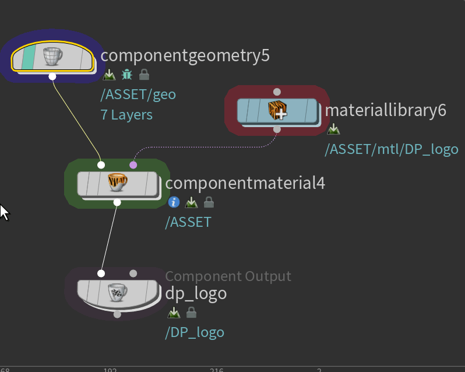Click the materiallibrary6 node name label

[385, 110]
